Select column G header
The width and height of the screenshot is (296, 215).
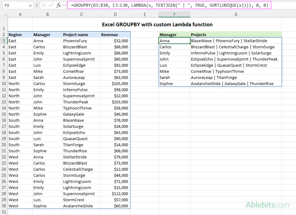point(236,14)
